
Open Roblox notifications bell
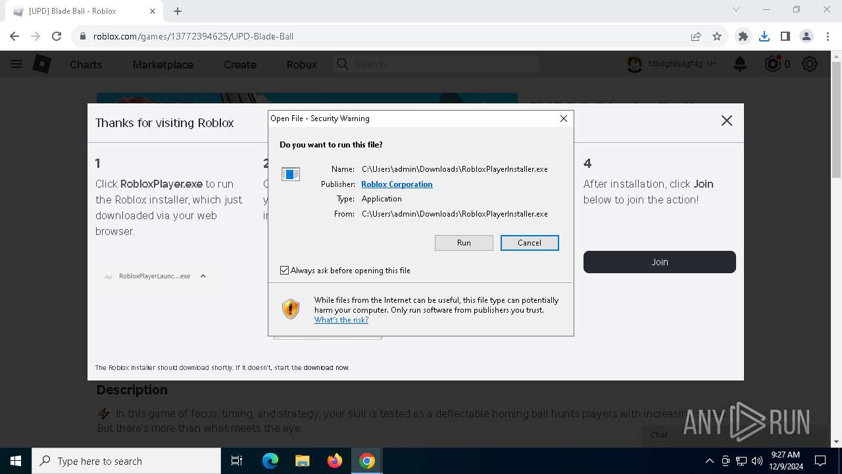pos(740,64)
